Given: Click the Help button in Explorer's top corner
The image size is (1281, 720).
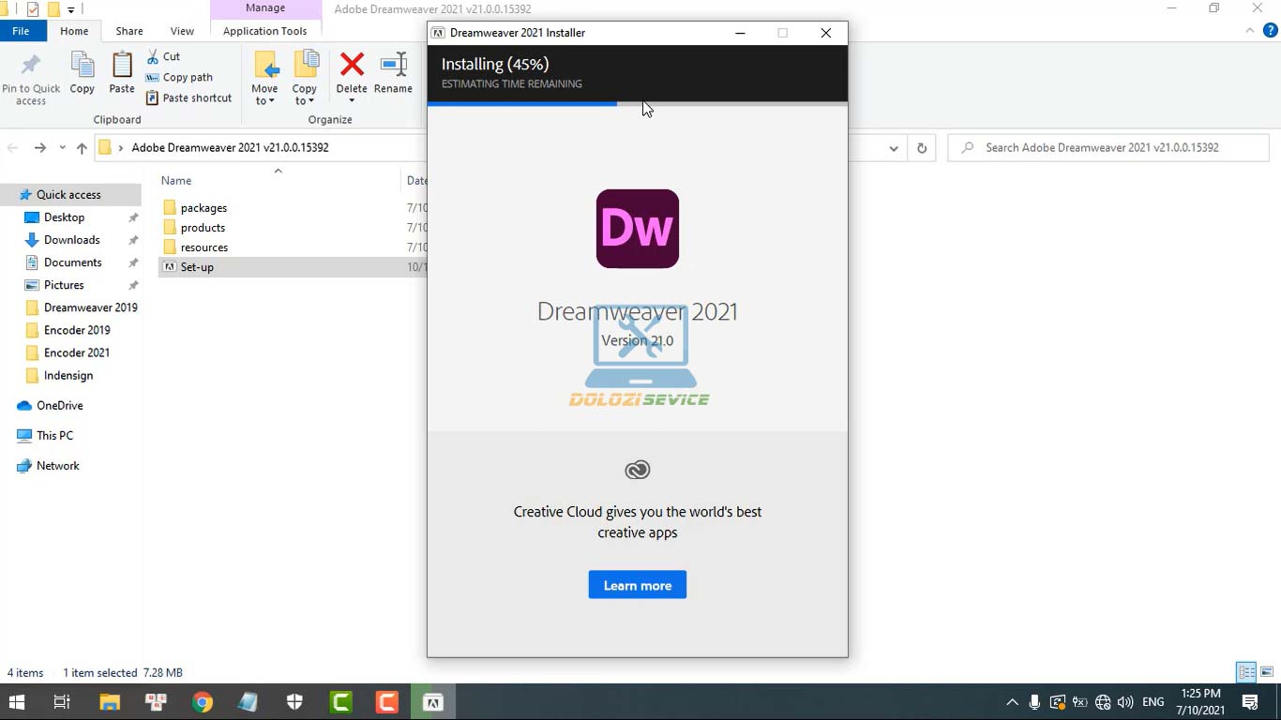Looking at the screenshot, I should click(1273, 30).
